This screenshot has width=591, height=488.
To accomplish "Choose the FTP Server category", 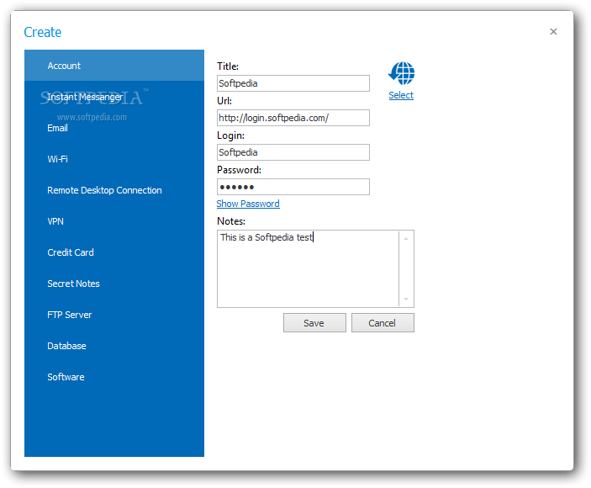I will click(114, 315).
